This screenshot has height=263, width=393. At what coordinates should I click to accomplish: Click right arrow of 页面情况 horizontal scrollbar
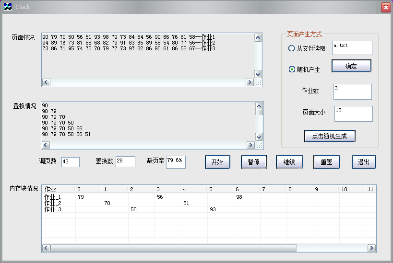[x=250, y=82]
